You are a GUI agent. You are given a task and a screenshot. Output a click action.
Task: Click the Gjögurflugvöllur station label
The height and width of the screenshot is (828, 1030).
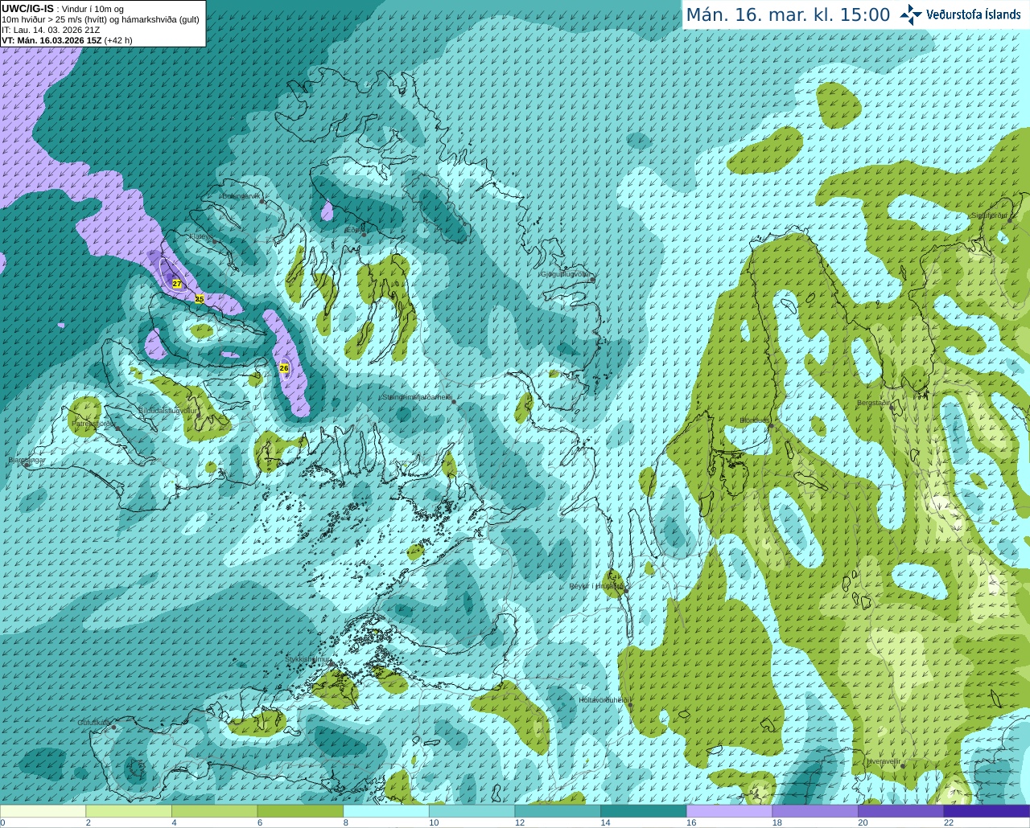567,274
